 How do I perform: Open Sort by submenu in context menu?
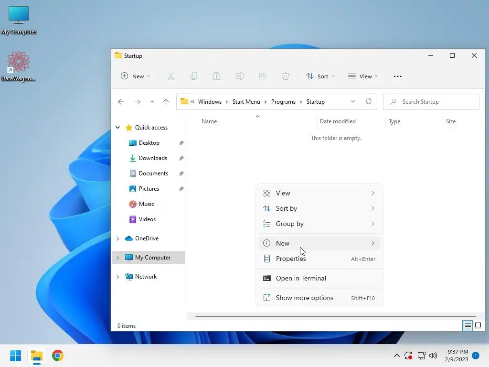(319, 208)
